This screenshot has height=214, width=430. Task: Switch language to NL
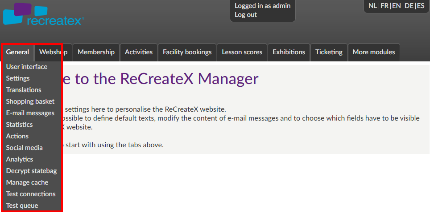pos(372,6)
